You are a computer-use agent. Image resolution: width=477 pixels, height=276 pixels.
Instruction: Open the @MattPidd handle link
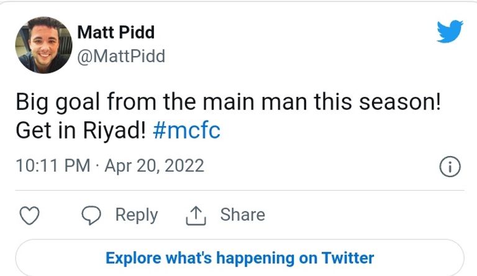[x=121, y=56]
